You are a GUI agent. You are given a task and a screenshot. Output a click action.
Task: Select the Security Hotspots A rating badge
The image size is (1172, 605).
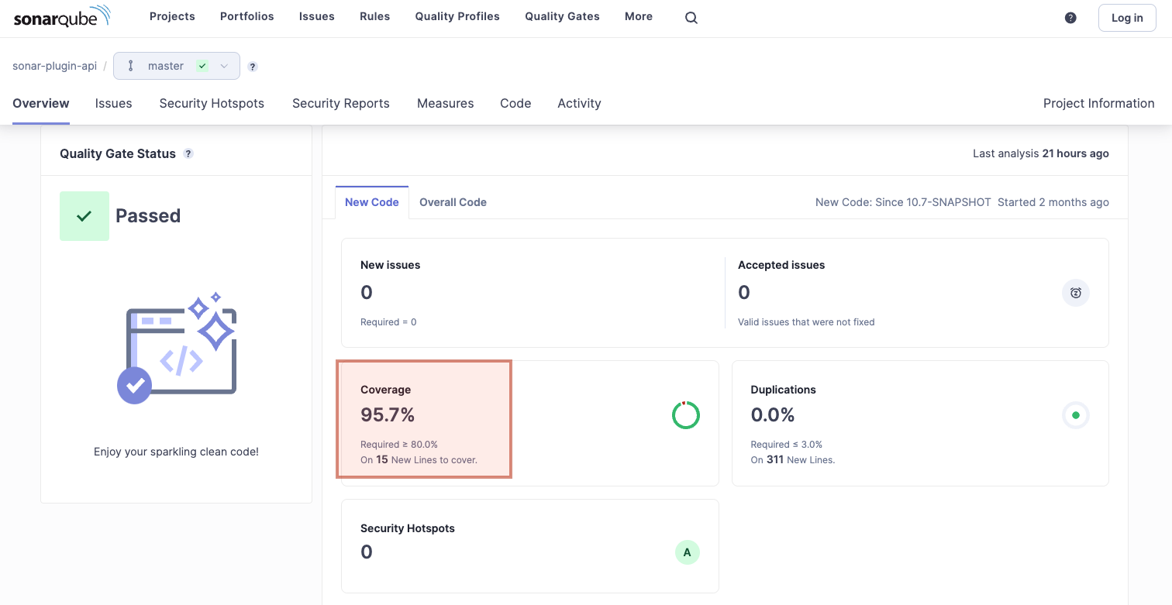click(x=687, y=552)
